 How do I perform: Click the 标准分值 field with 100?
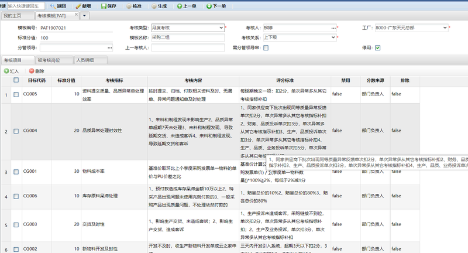(x=76, y=37)
